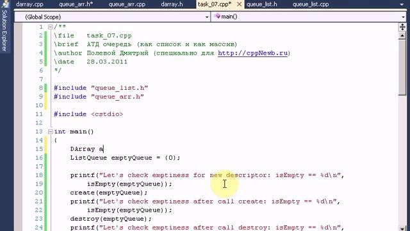Click the "\file task_07.cpp" comment line
The height and width of the screenshot is (231, 410).
pos(93,36)
